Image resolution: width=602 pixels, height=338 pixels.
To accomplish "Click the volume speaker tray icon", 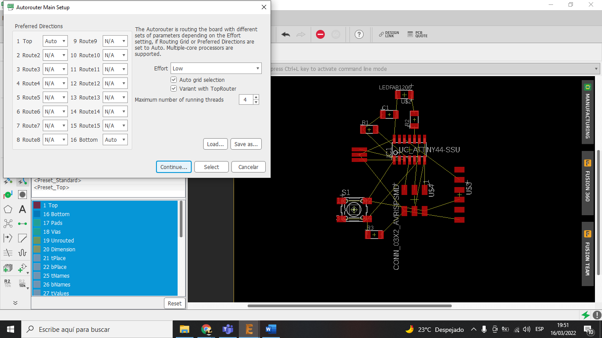I will point(526,329).
